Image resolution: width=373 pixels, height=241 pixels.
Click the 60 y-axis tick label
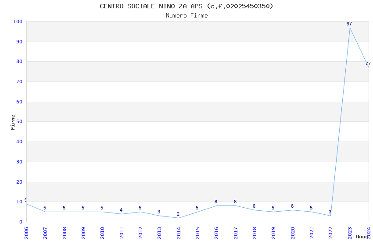[19, 102]
